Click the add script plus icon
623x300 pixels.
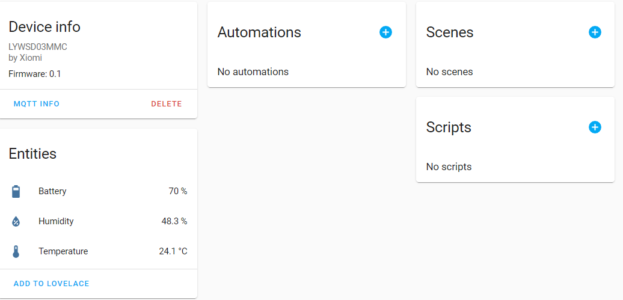click(595, 127)
